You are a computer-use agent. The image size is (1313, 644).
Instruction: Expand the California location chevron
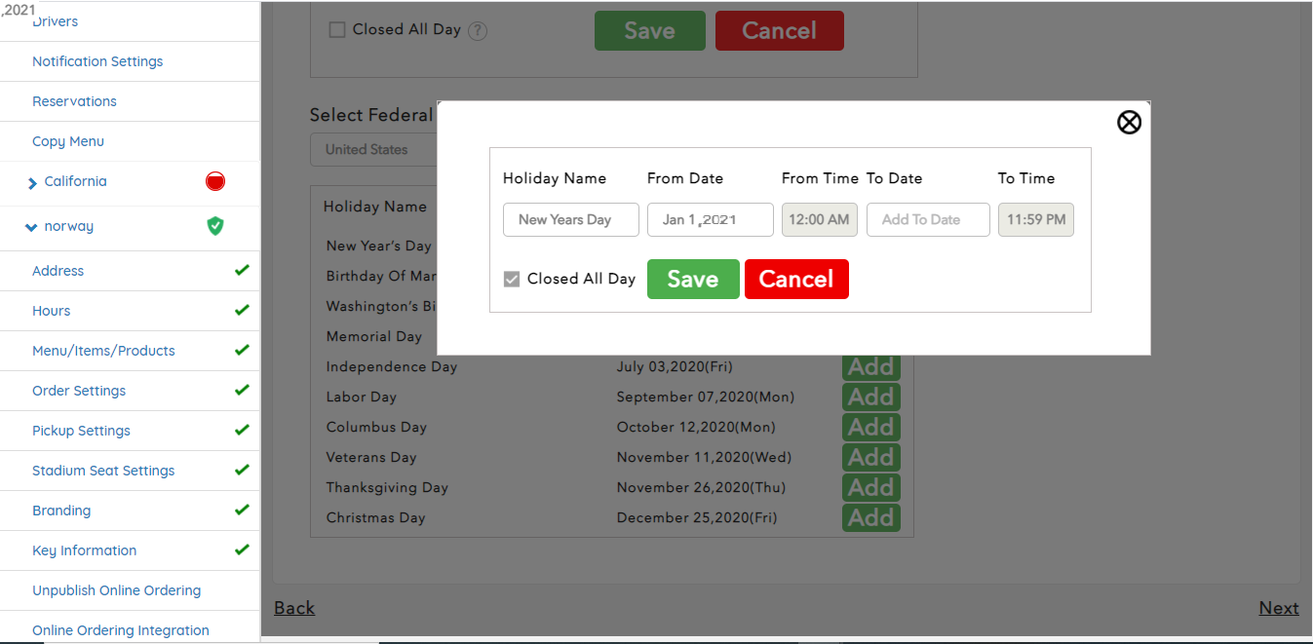[32, 182]
